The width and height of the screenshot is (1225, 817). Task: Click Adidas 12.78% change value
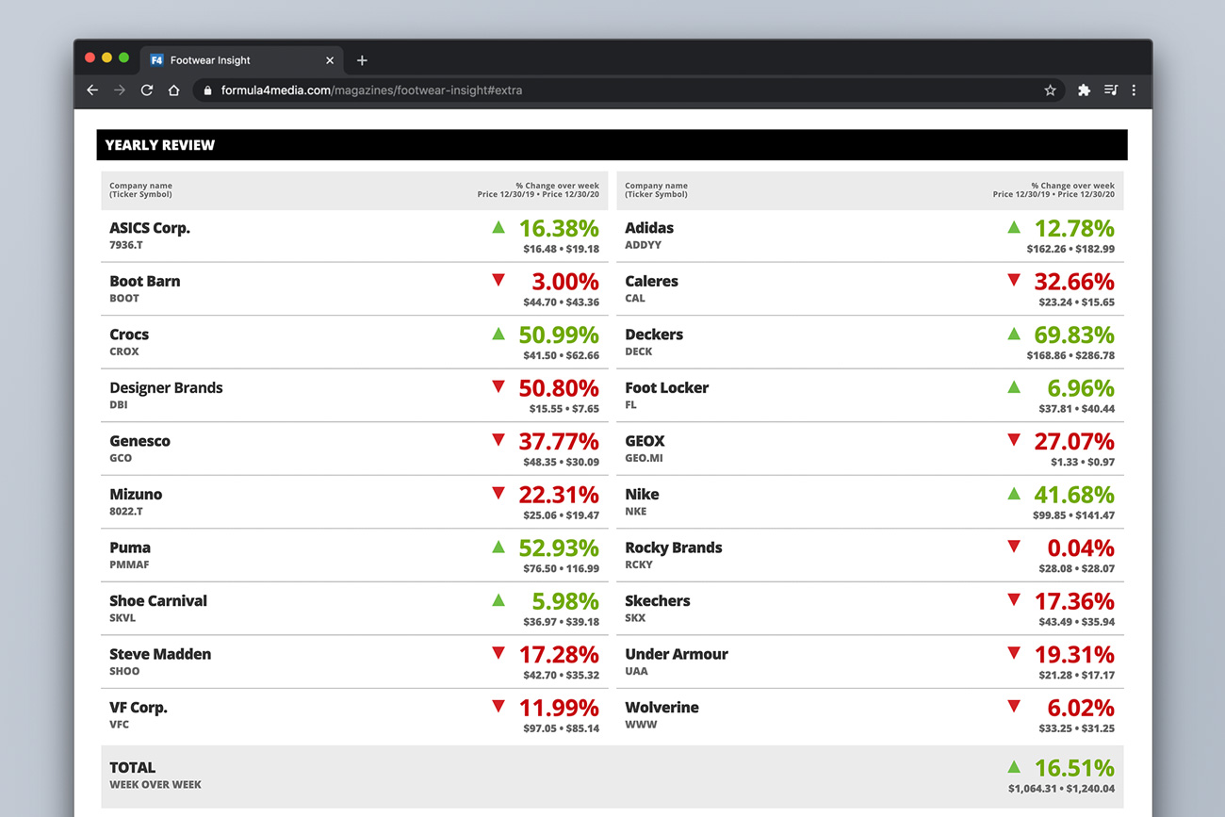pos(1074,228)
